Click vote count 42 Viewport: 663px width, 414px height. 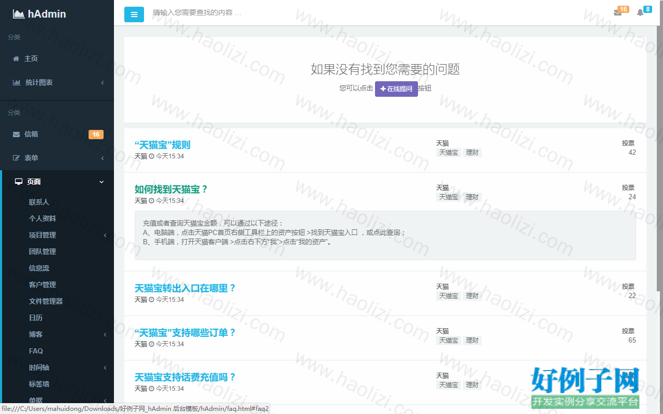[632, 153]
